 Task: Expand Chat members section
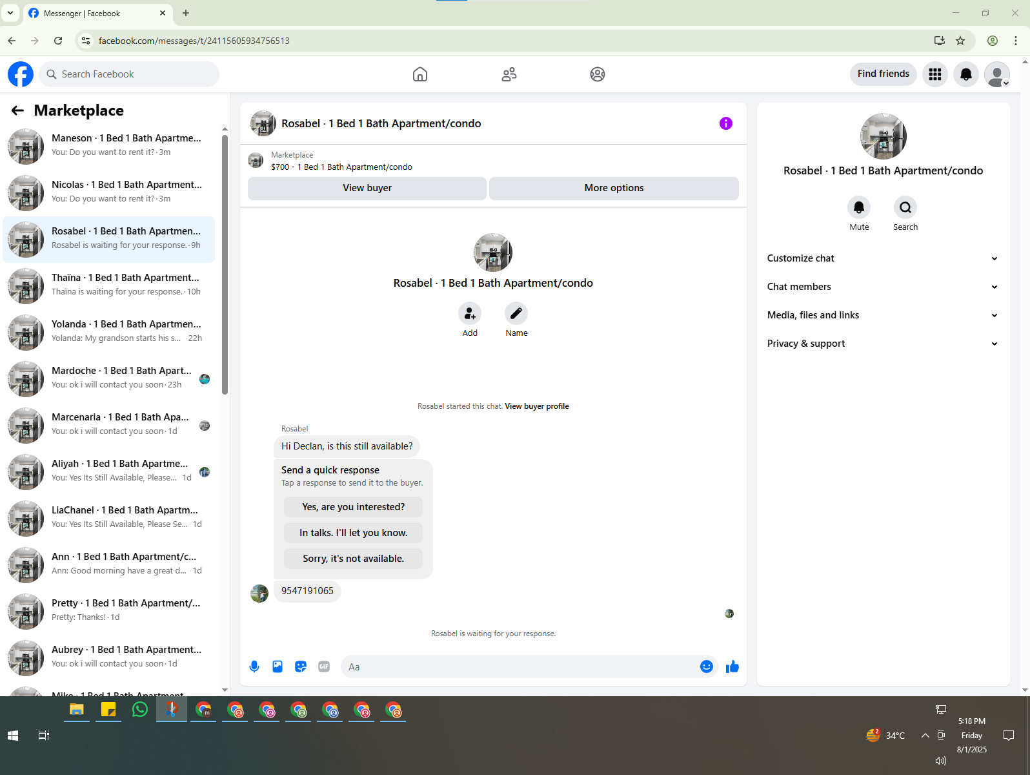click(884, 287)
